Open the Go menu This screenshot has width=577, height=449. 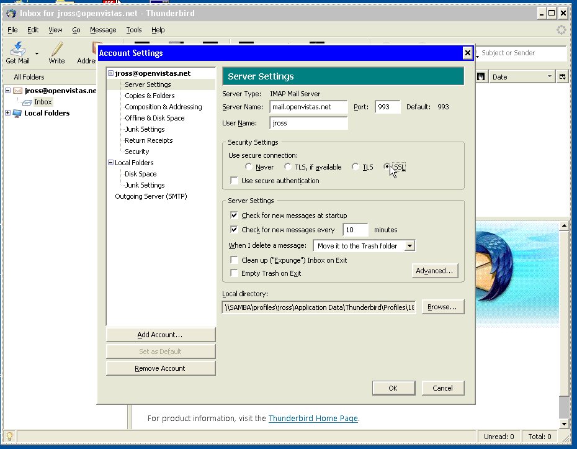pyautogui.click(x=76, y=30)
